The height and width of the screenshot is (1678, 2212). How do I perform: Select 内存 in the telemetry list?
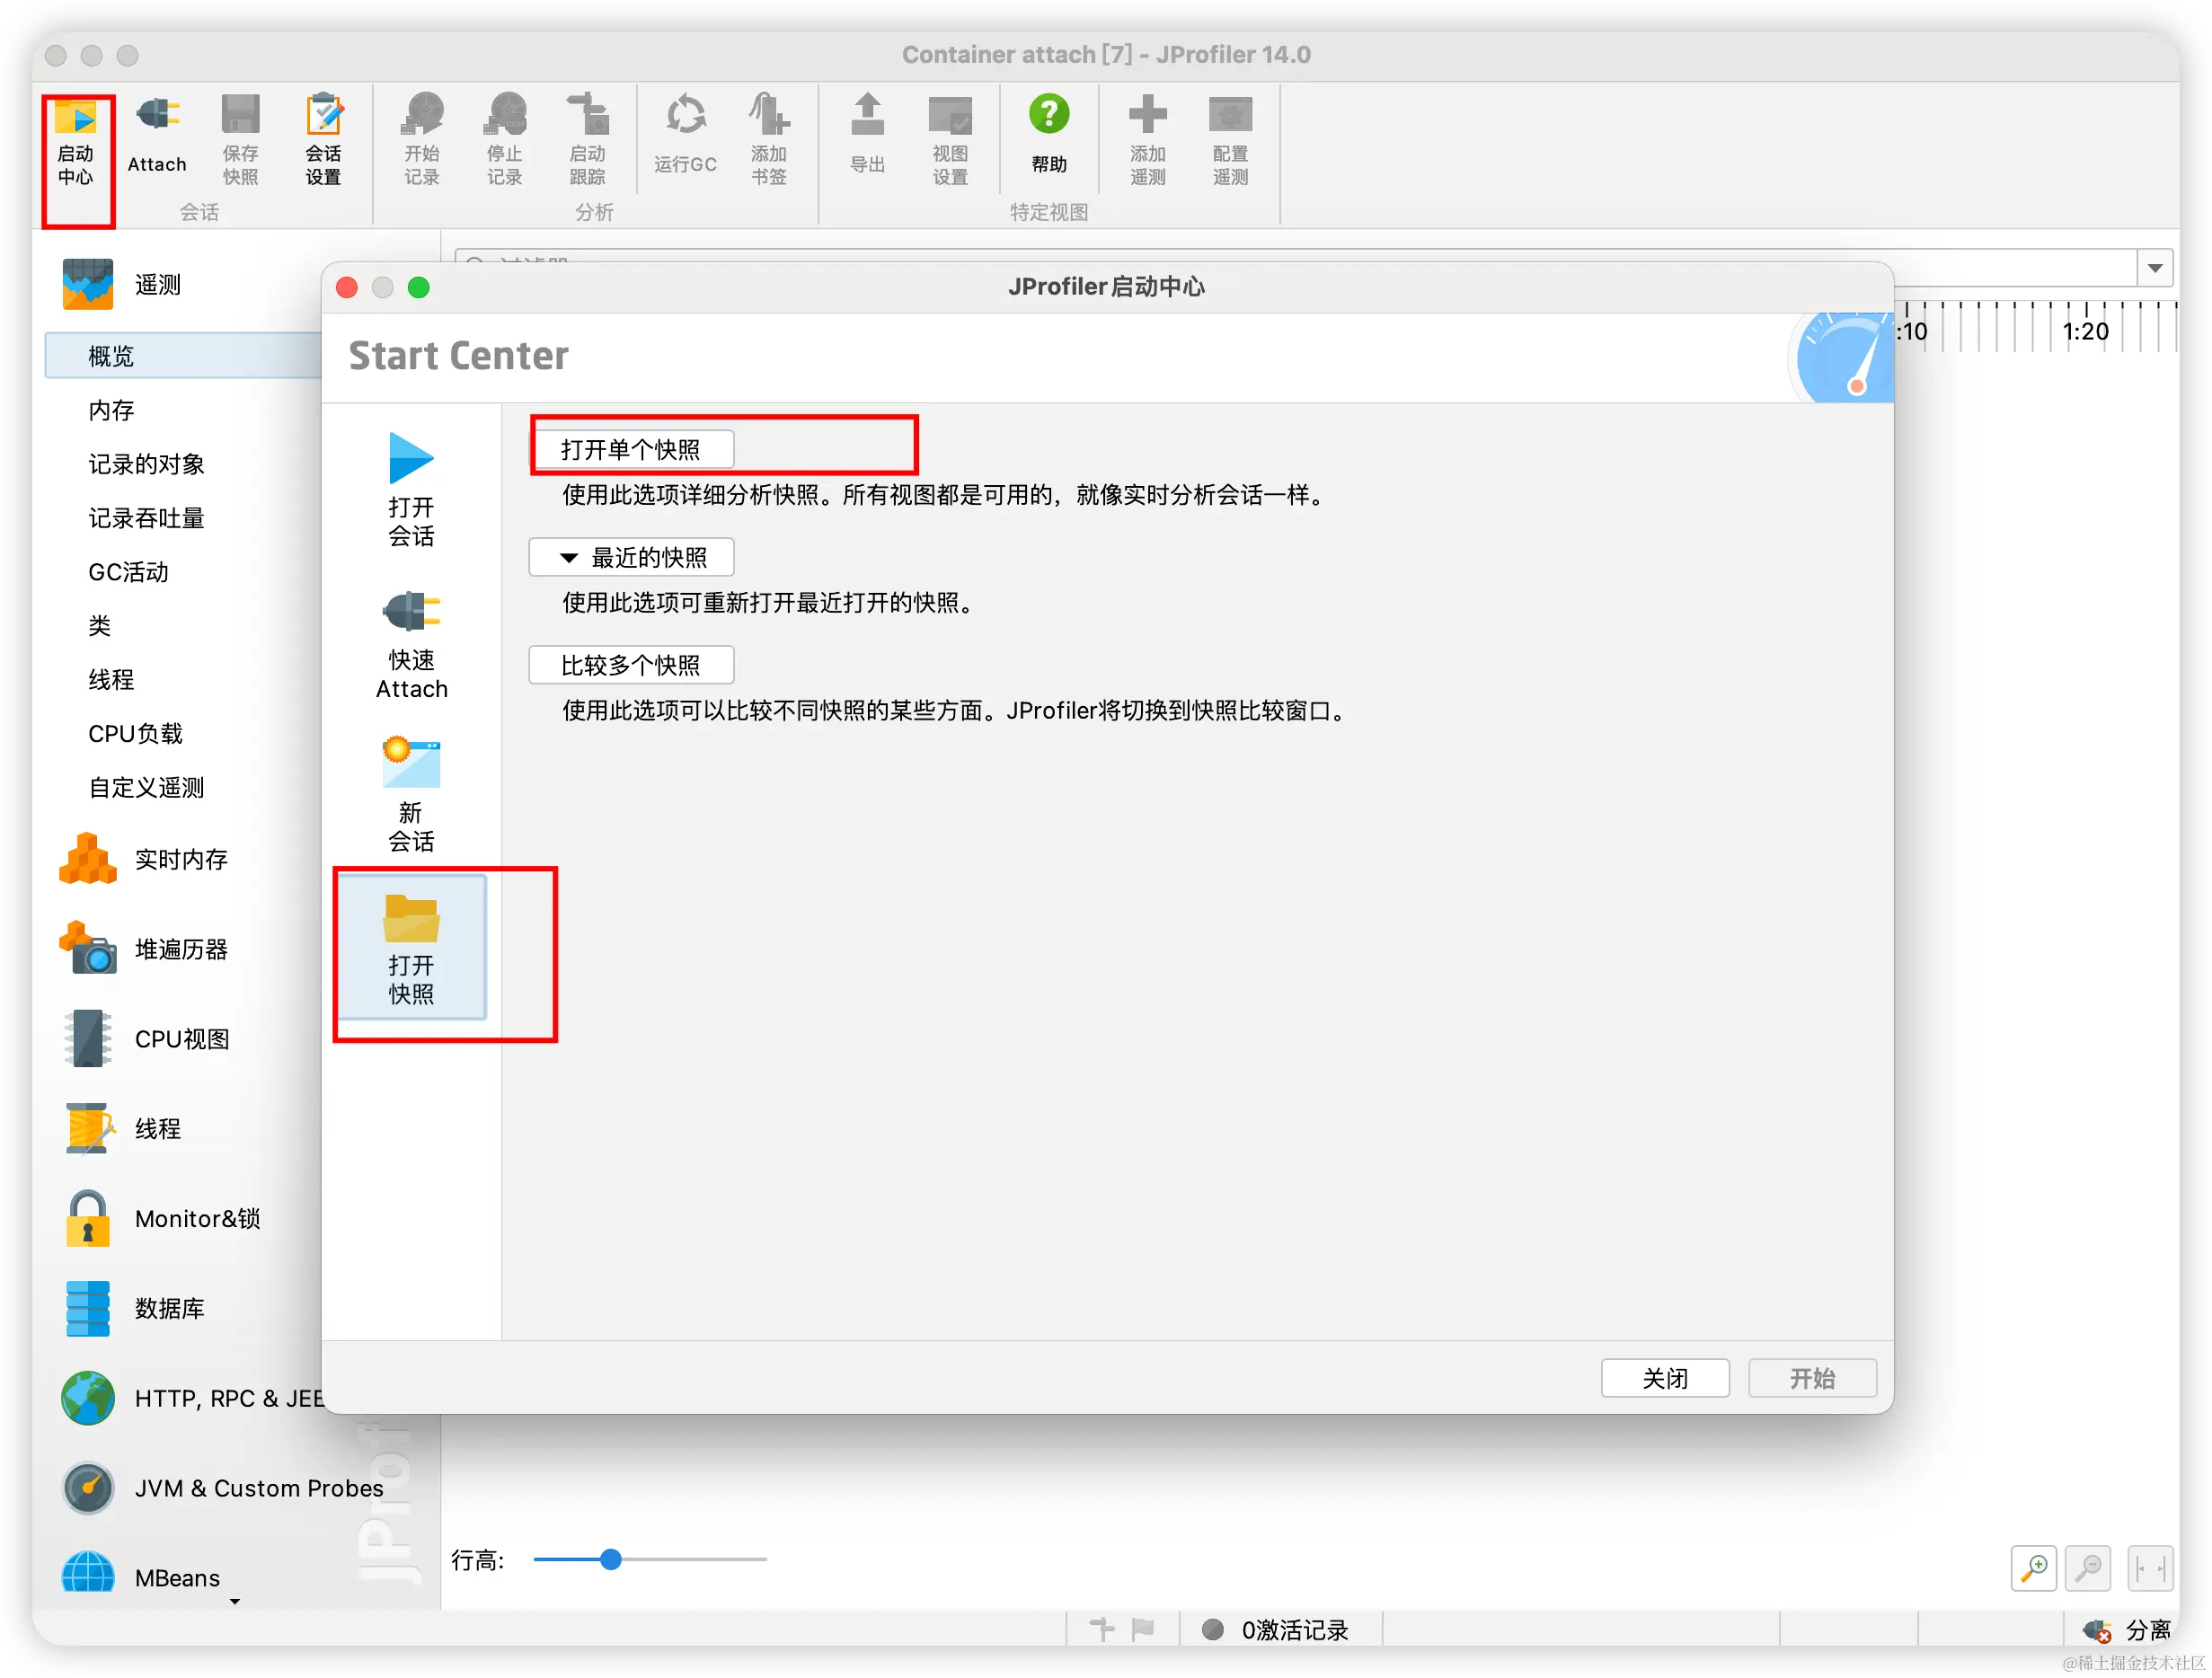point(111,410)
